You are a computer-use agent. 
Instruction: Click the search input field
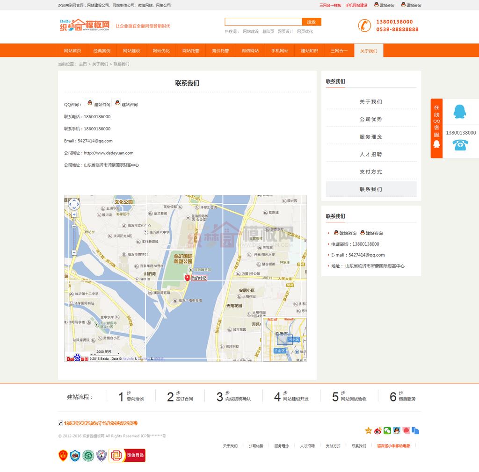pos(263,22)
